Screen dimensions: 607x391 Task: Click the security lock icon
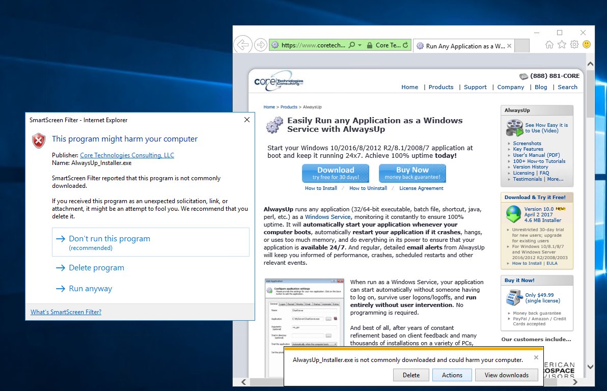tap(370, 45)
